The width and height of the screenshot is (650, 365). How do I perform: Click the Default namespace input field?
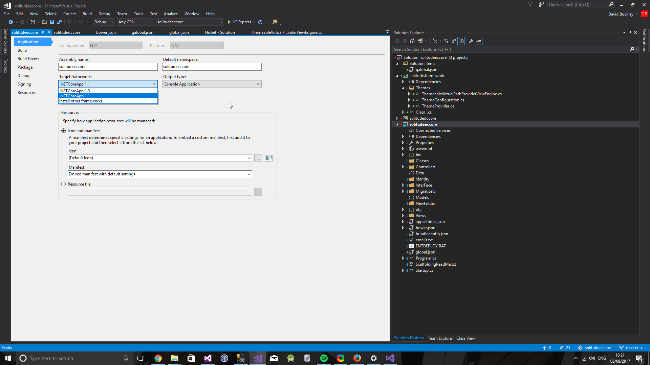(212, 67)
